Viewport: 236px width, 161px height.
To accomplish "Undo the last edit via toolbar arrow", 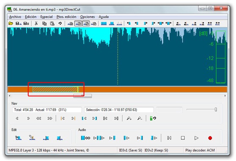I will 60,24.
